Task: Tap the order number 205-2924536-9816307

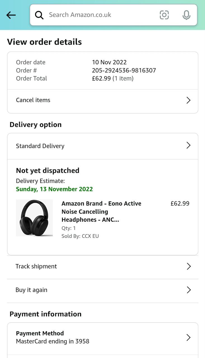Action: coord(124,70)
